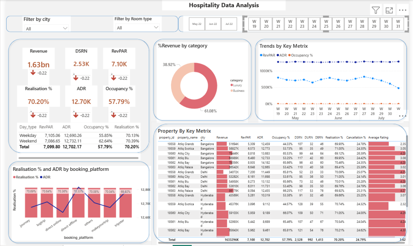
Task: Open the more options ellipsis at top right
Action: pos(403,10)
